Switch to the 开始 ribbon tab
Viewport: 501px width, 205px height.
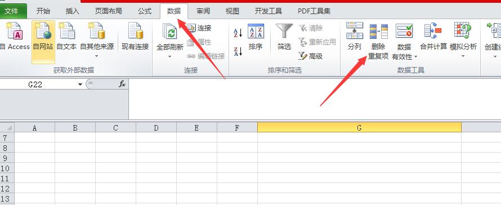(x=43, y=11)
